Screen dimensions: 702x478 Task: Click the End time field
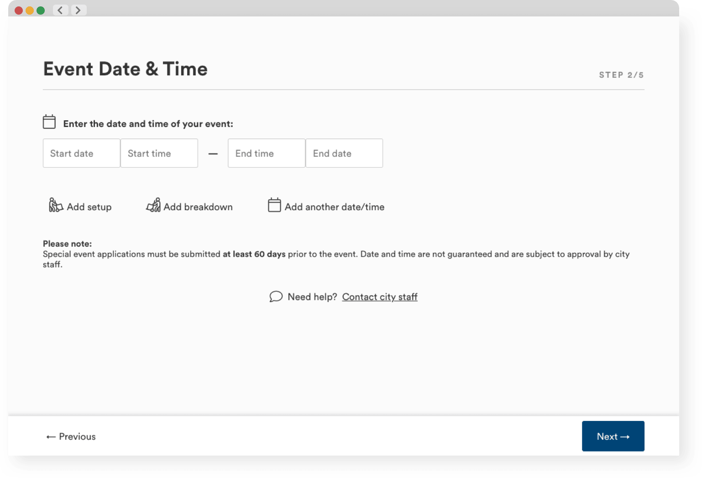point(267,153)
